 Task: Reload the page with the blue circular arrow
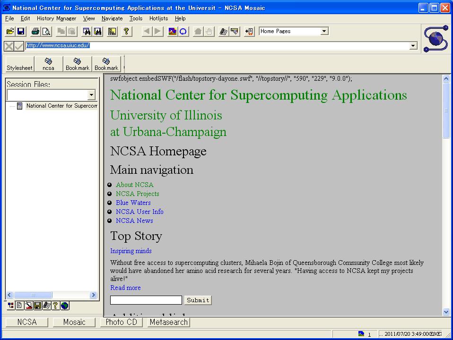[x=183, y=31]
